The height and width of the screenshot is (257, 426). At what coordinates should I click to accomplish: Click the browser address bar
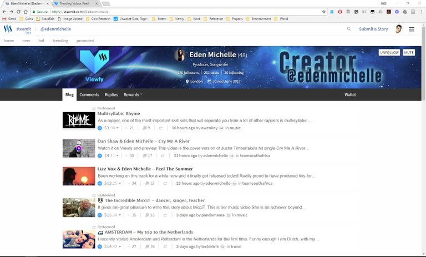pyautogui.click(x=176, y=12)
